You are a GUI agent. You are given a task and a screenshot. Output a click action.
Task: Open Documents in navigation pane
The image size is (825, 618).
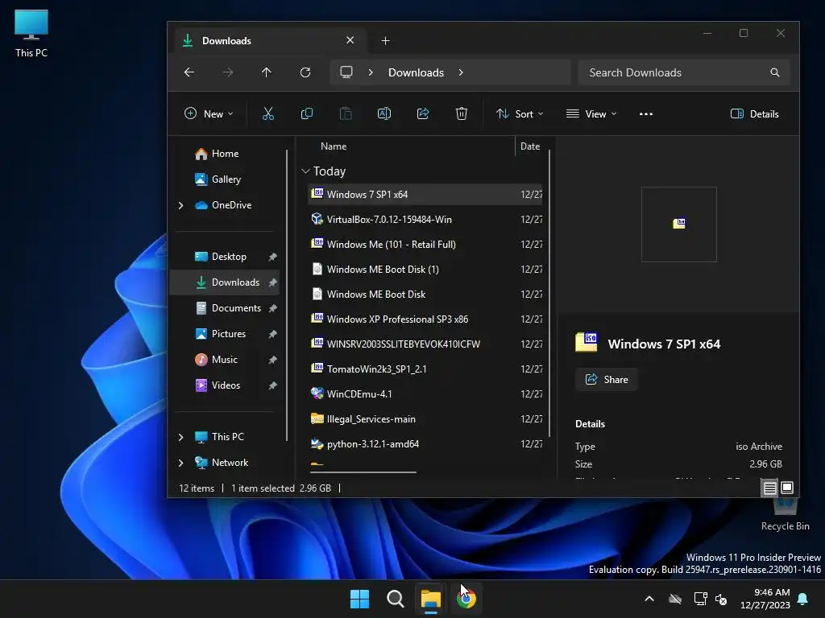pyautogui.click(x=225, y=308)
